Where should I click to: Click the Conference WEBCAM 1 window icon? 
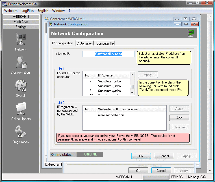coord(47,19)
